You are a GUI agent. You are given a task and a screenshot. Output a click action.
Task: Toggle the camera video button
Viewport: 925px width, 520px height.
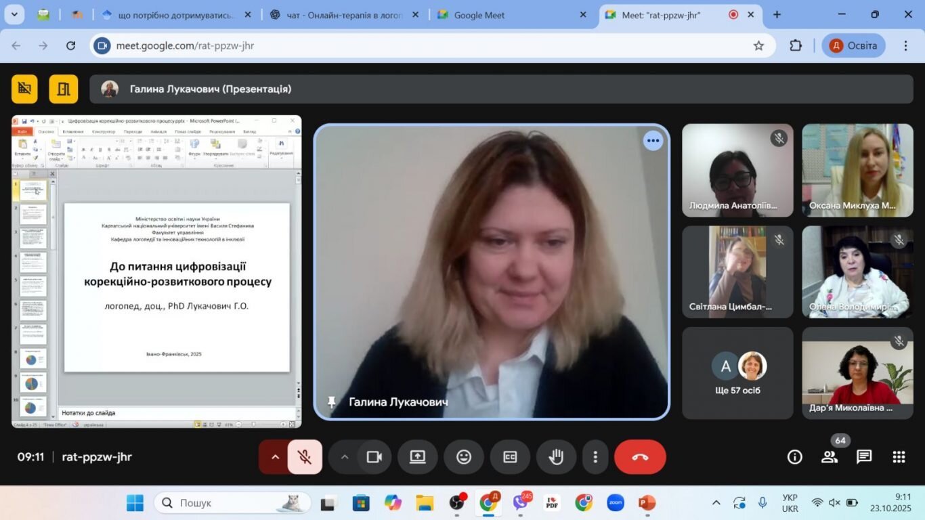tap(374, 457)
